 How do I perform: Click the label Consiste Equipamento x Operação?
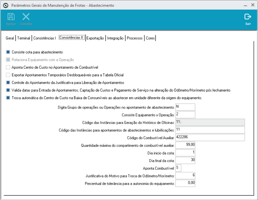tap(148, 115)
